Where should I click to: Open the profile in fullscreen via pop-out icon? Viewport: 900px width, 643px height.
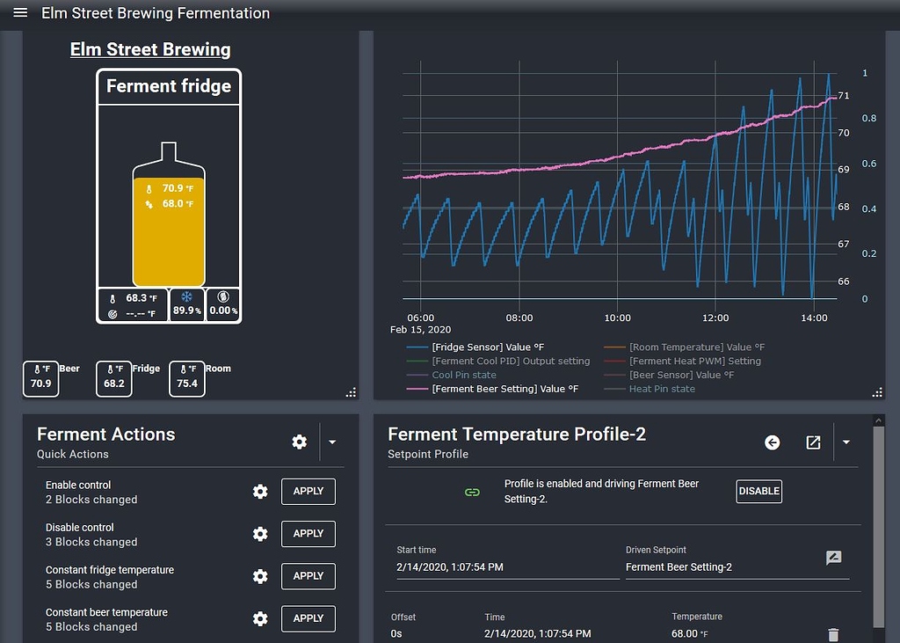coord(813,443)
